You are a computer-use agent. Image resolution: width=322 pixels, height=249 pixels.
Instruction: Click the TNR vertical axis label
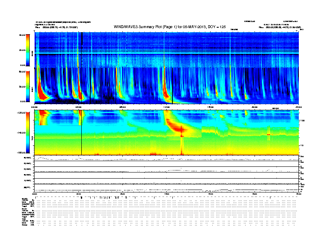[32, 139]
